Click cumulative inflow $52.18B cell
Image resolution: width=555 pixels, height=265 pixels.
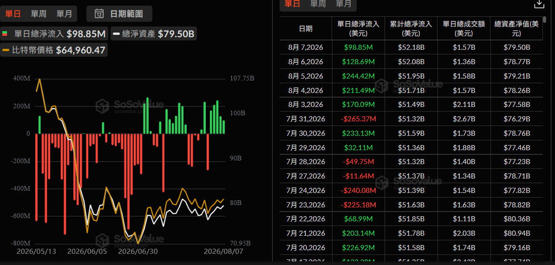(411, 47)
